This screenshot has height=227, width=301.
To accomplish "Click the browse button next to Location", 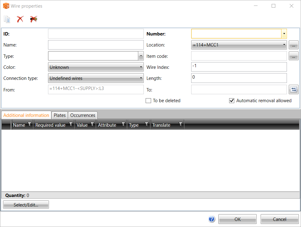I will pos(293,45).
